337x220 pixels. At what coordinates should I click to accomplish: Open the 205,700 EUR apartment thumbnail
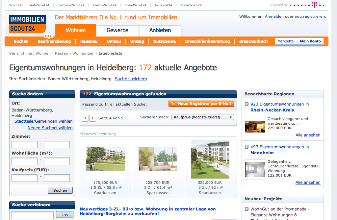158,159
